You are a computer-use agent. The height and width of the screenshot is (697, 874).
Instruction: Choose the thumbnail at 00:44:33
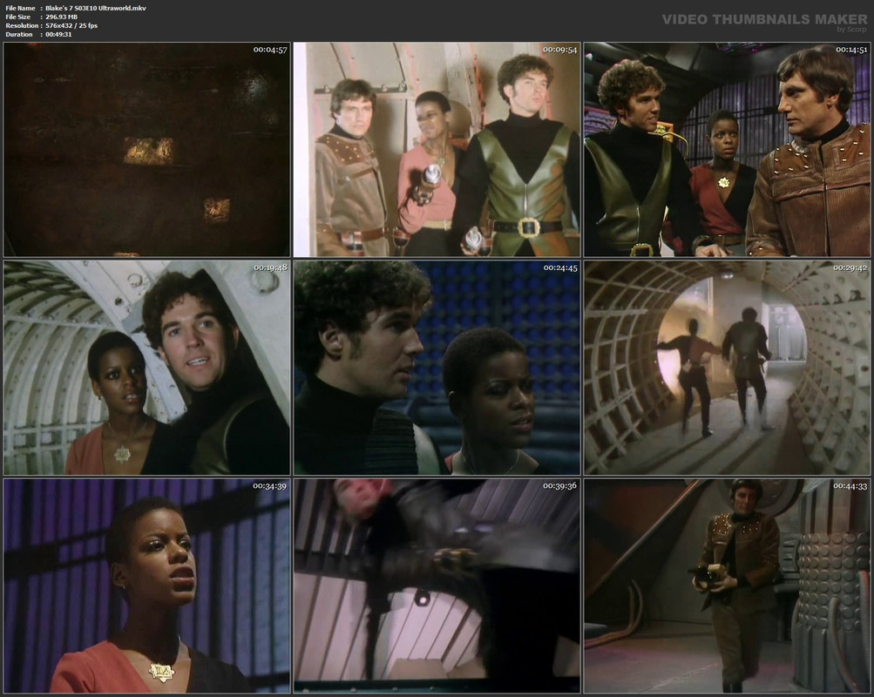727,586
